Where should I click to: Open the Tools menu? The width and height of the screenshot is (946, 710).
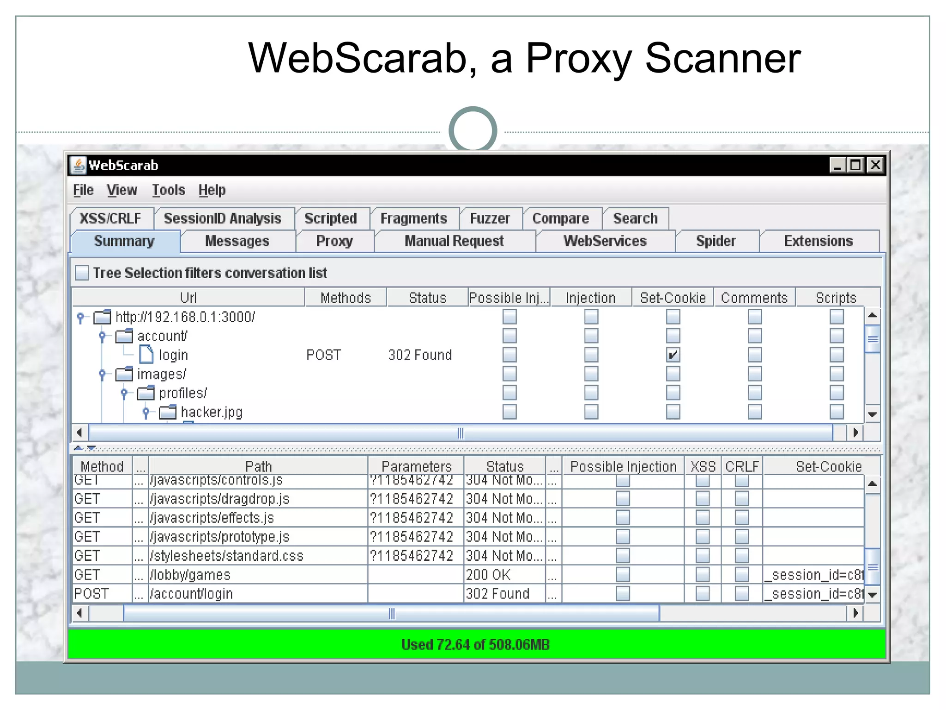pyautogui.click(x=169, y=190)
